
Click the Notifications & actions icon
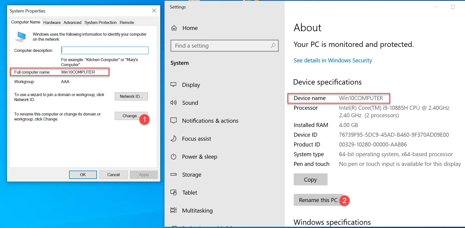click(x=174, y=120)
